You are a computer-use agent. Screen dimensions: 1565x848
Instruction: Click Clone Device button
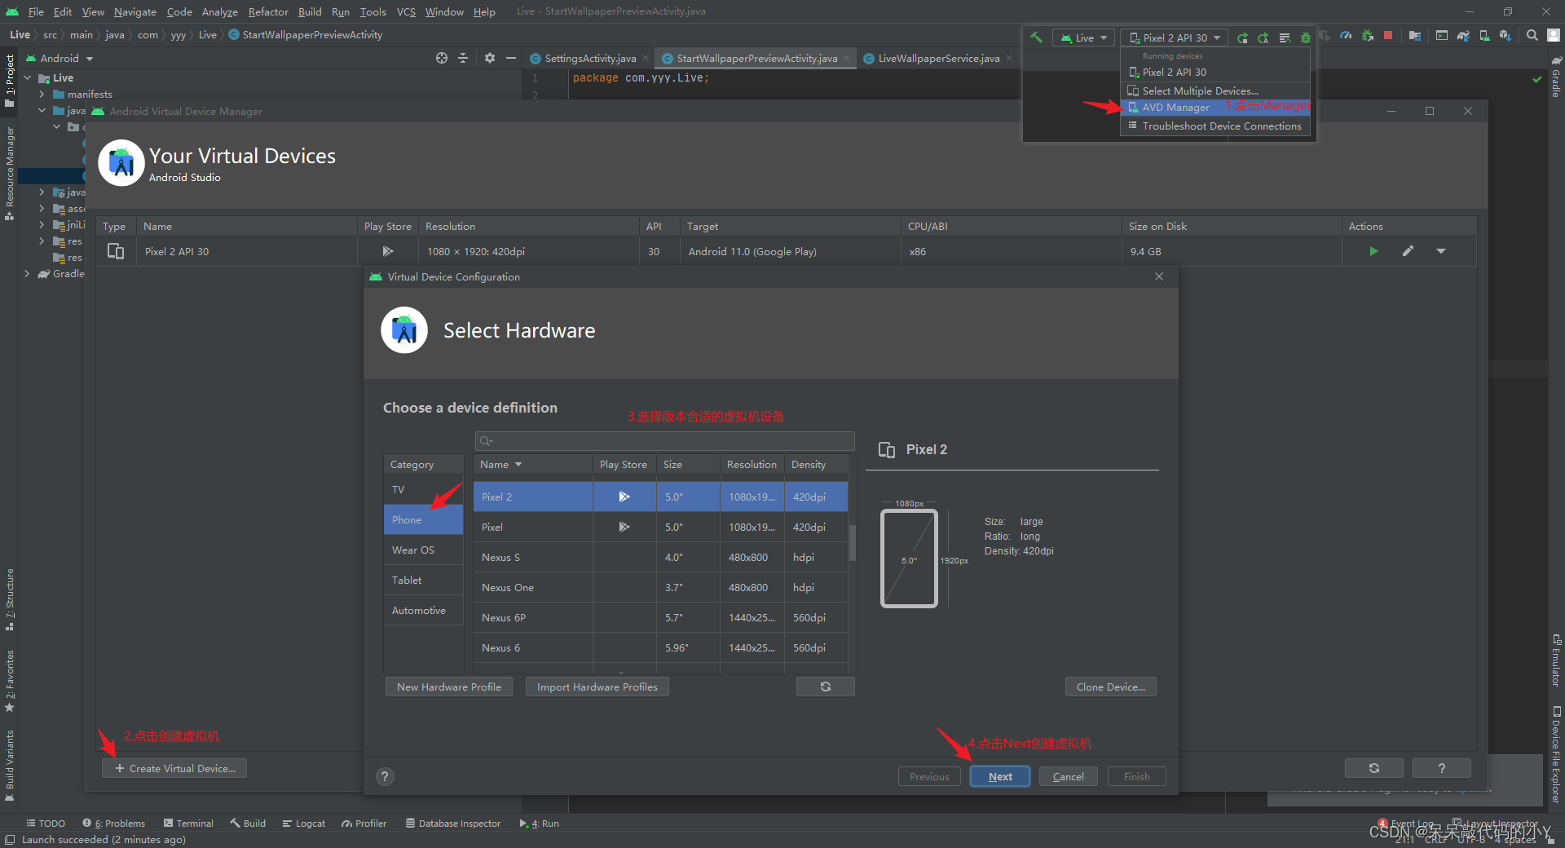[1110, 687]
